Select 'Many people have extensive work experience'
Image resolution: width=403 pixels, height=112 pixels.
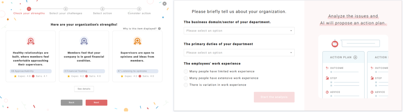click(x=186, y=78)
